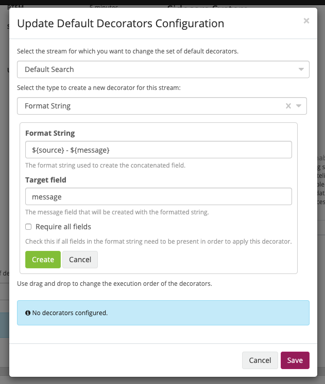325x384 pixels.
Task: Click the "Require all fields" label text
Action: click(x=63, y=227)
